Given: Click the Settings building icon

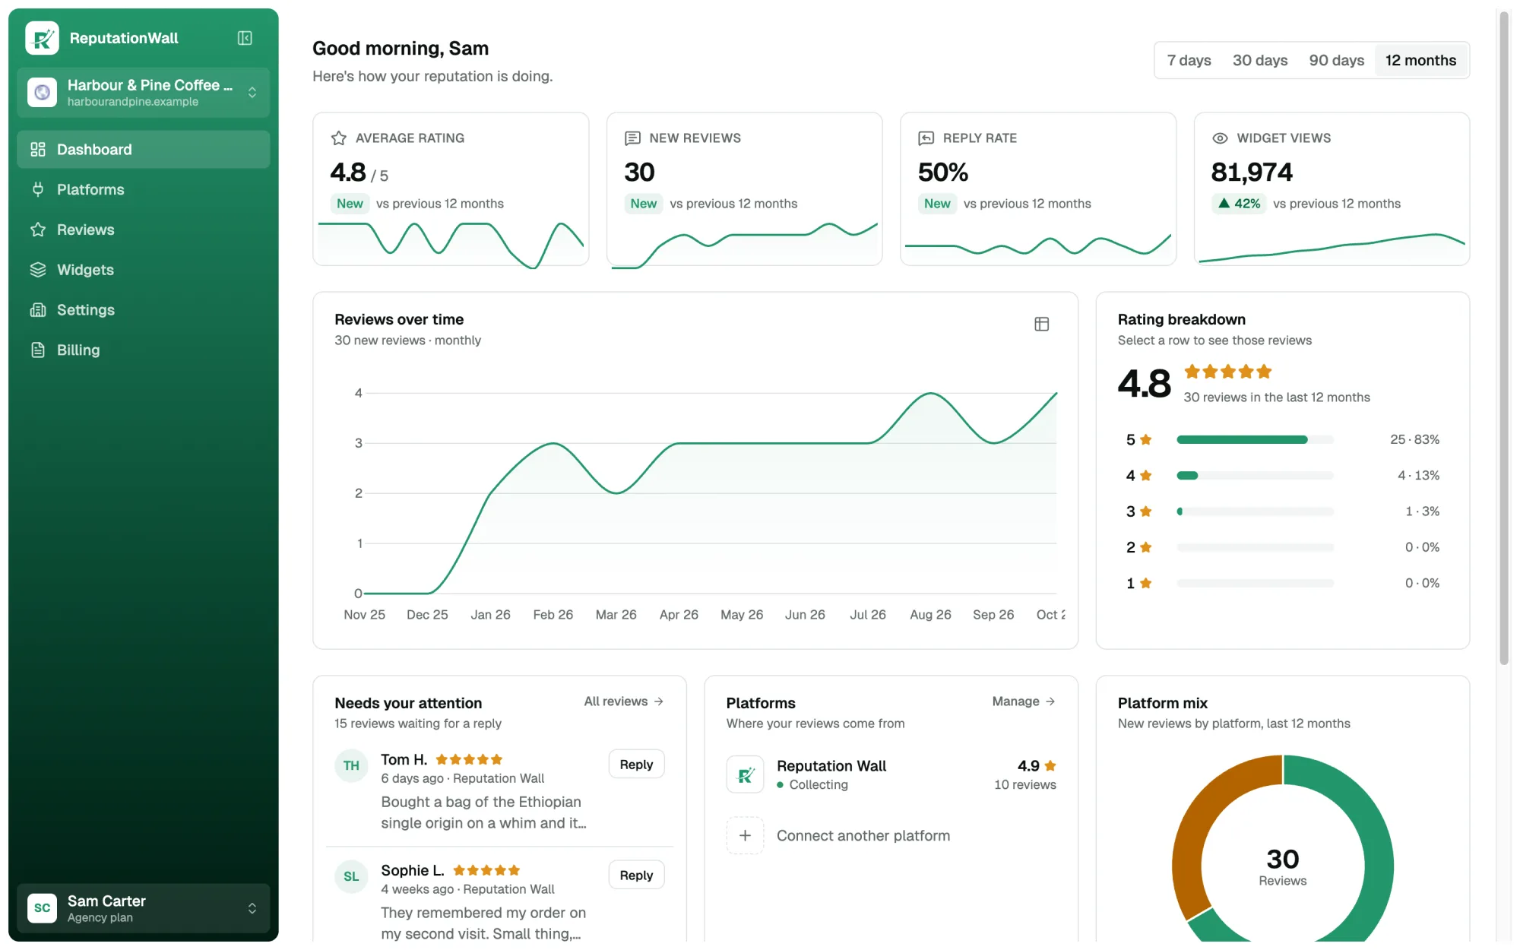Looking at the screenshot, I should [x=38, y=310].
